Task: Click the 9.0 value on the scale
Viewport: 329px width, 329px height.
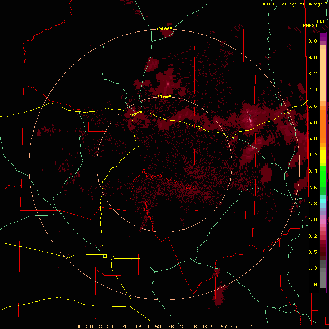Action: click(x=313, y=57)
